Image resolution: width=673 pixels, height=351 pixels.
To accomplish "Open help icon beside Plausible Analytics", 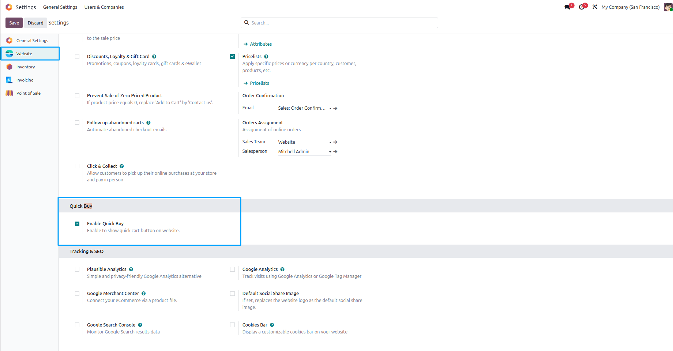I will [131, 269].
